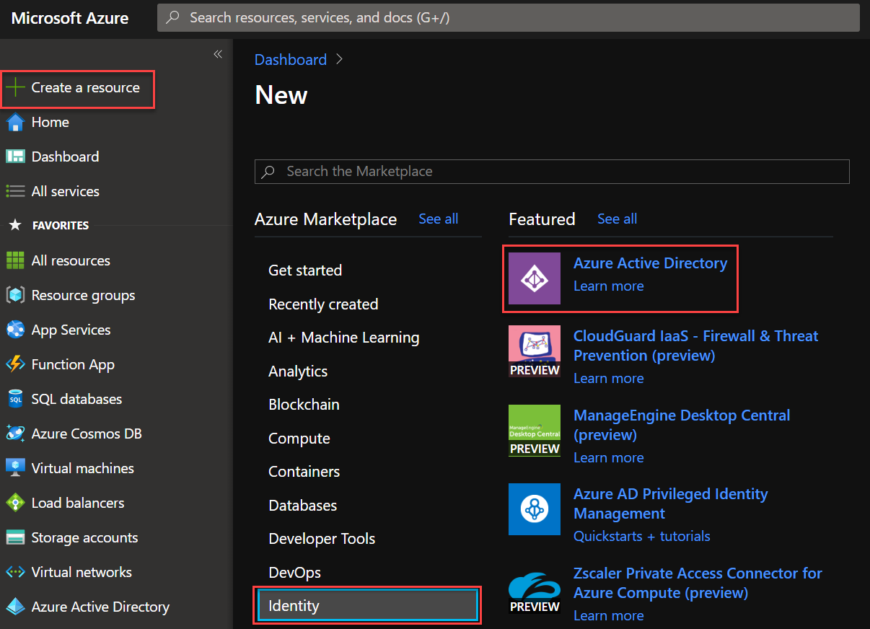
Task: Open ManageEngine Desktop Central (preview) link
Action: click(x=682, y=425)
